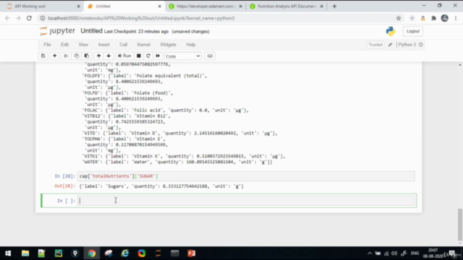Click the WATER output line
Image resolution: width=463 pixels, height=260 pixels.
177,162
